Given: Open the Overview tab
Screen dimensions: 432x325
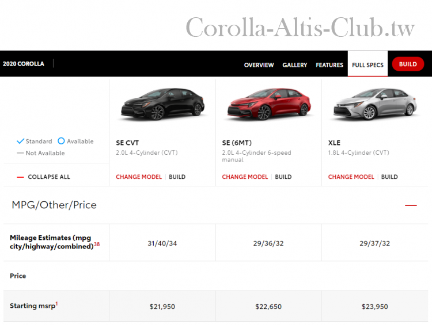Looking at the screenshot, I should [259, 65].
